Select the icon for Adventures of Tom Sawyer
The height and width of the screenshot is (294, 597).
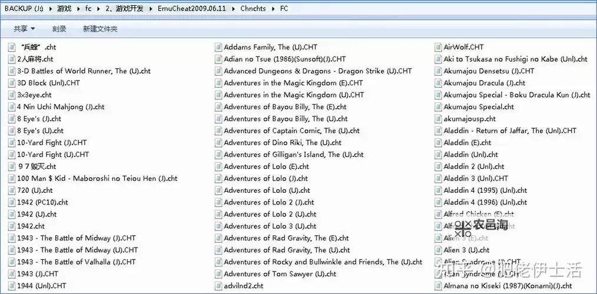[x=218, y=274]
